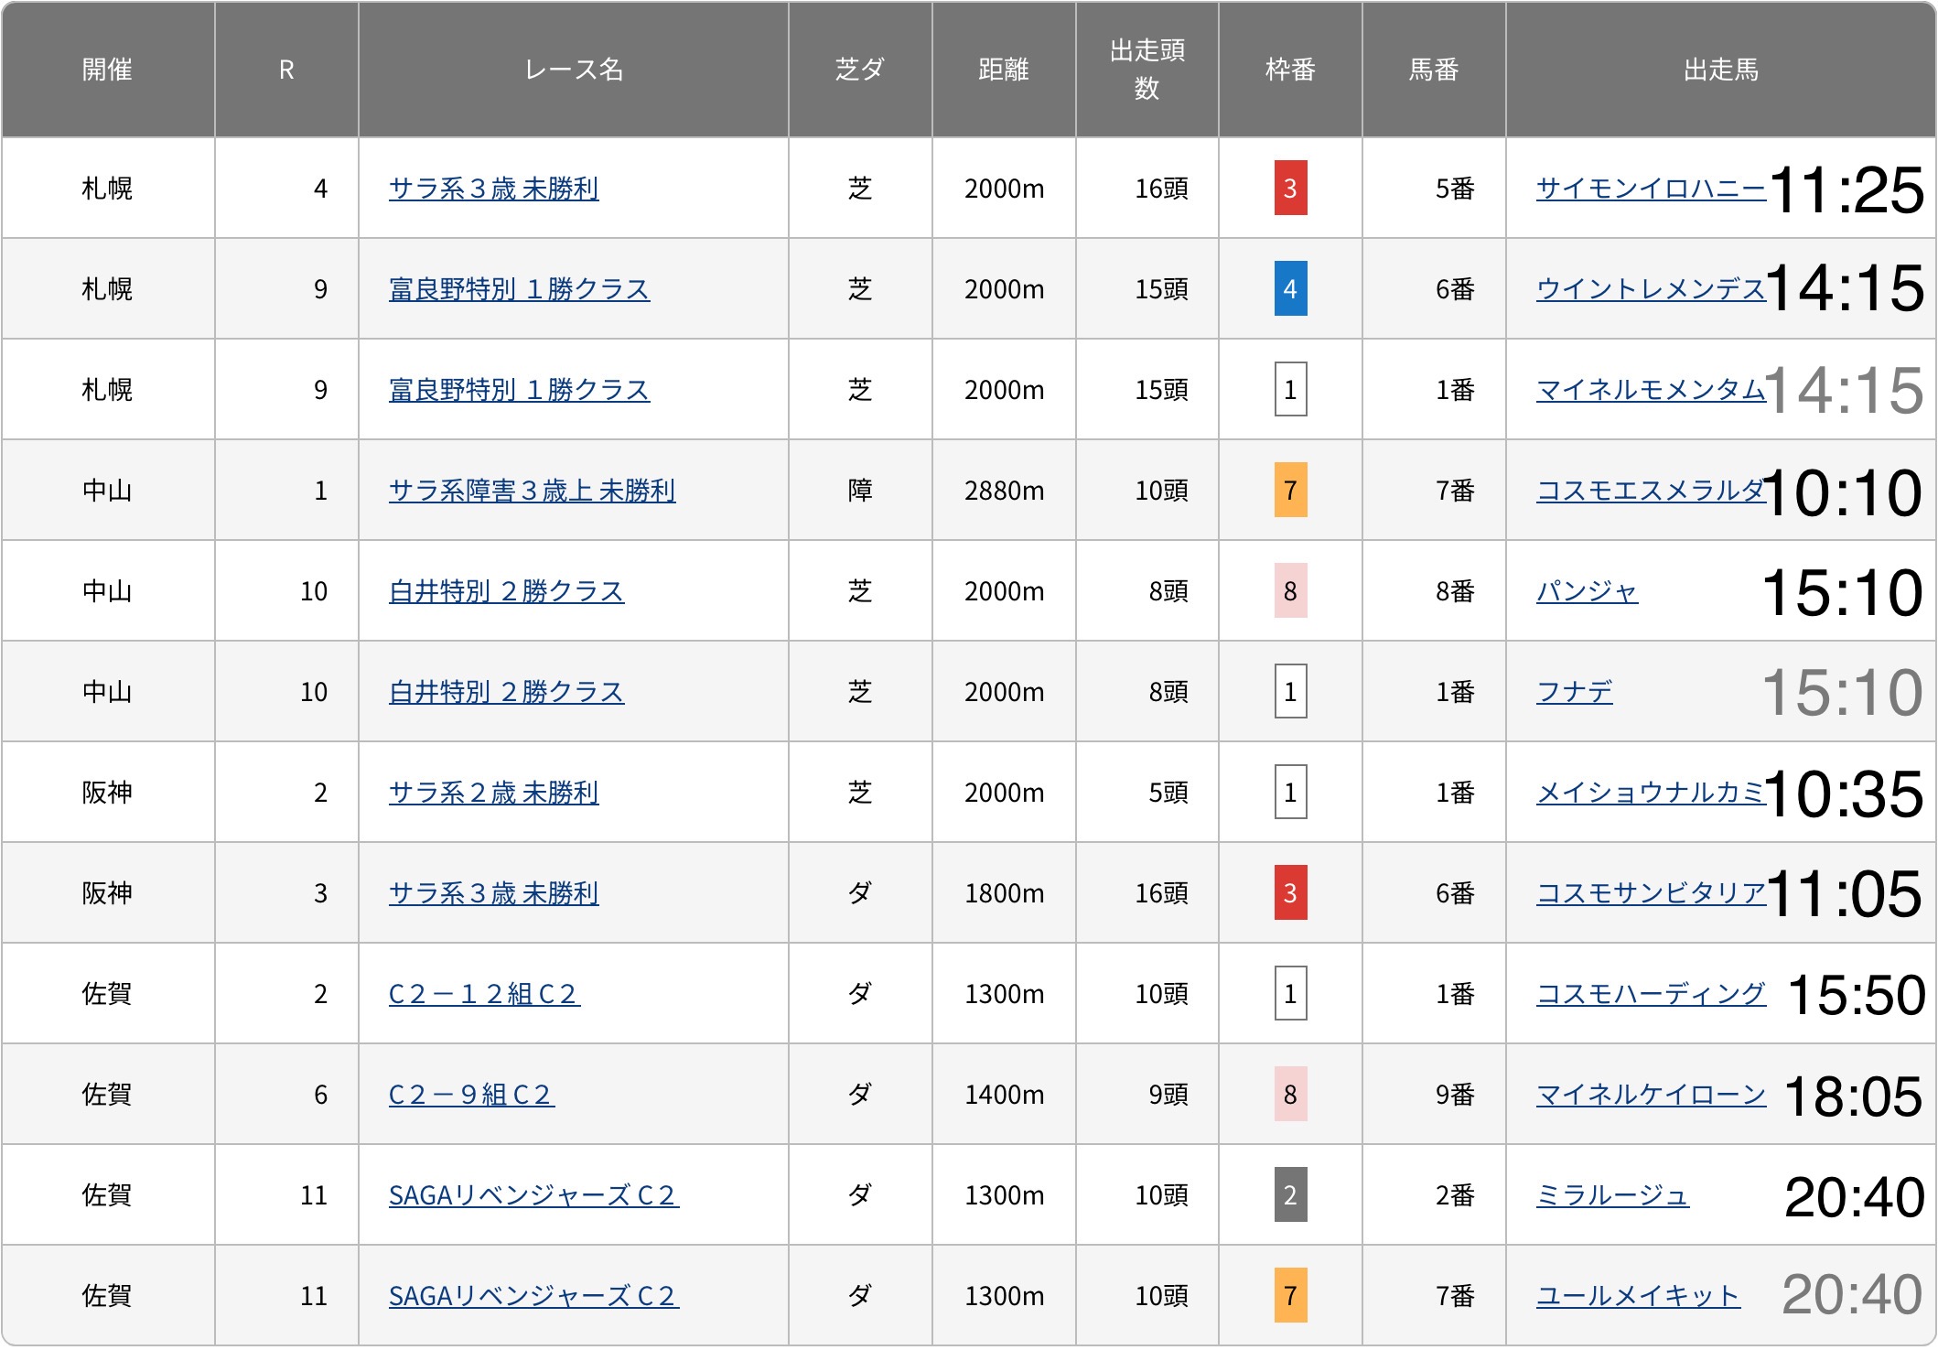This screenshot has width=1938, height=1350.
Task: Open the コスモサンビタリア link
Action: pyautogui.click(x=1650, y=893)
